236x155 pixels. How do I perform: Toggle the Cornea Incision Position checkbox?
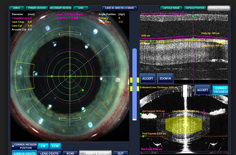14,146
